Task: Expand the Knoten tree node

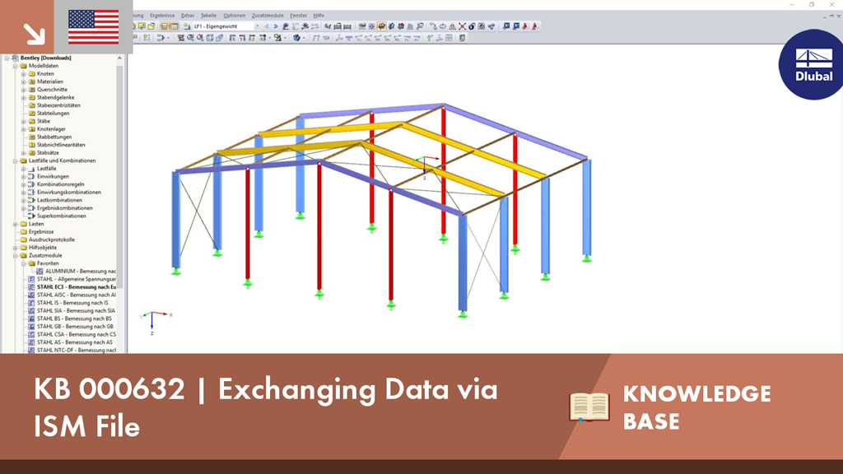Action: 24,73
